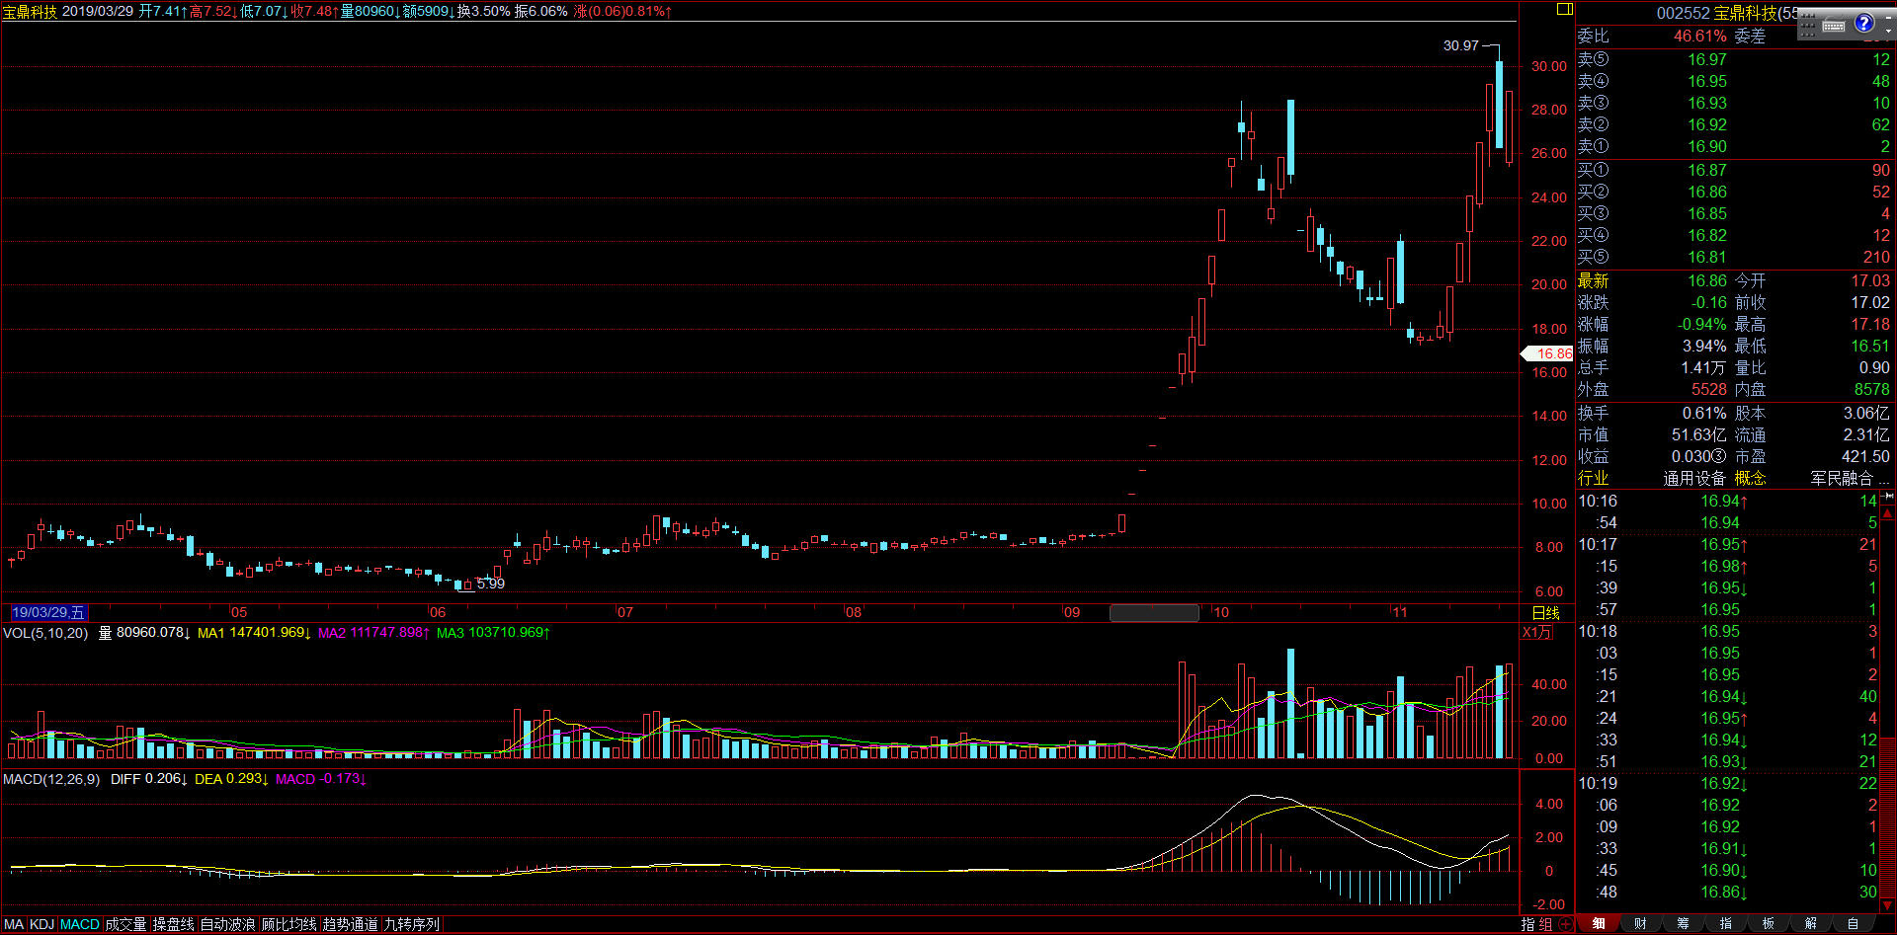
Task: Open the blue question mark help icon
Action: pos(1864,23)
